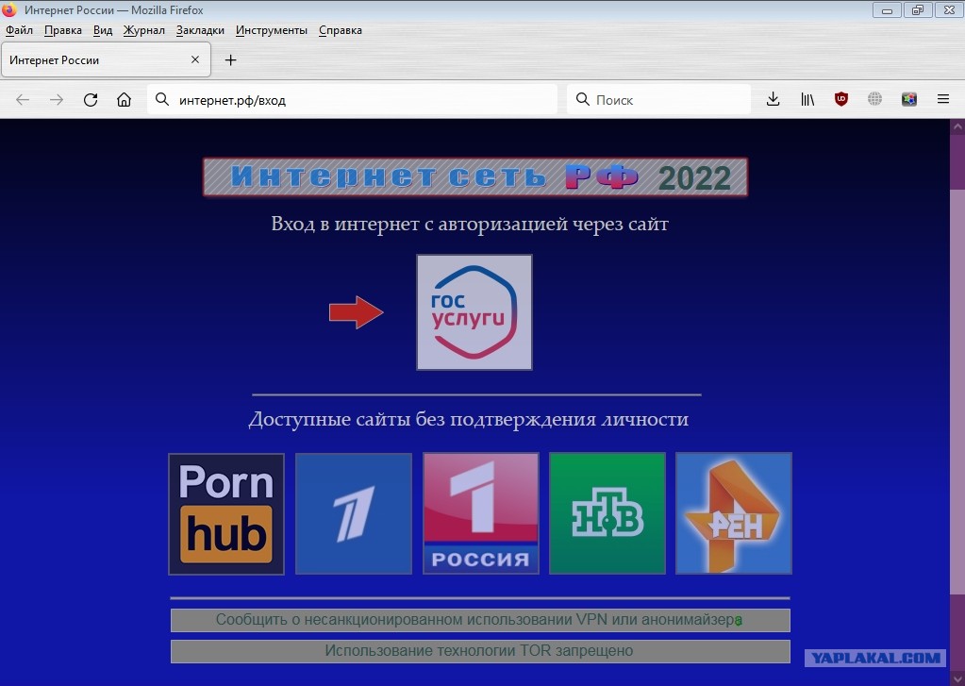Close the Интернет России tab

coord(195,59)
